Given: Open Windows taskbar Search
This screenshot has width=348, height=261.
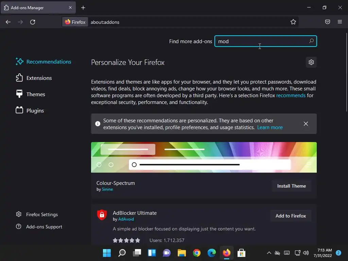Looking at the screenshot, I should tap(122, 253).
